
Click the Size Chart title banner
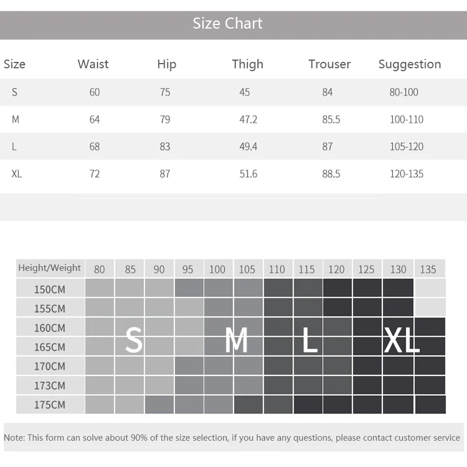[x=228, y=23]
